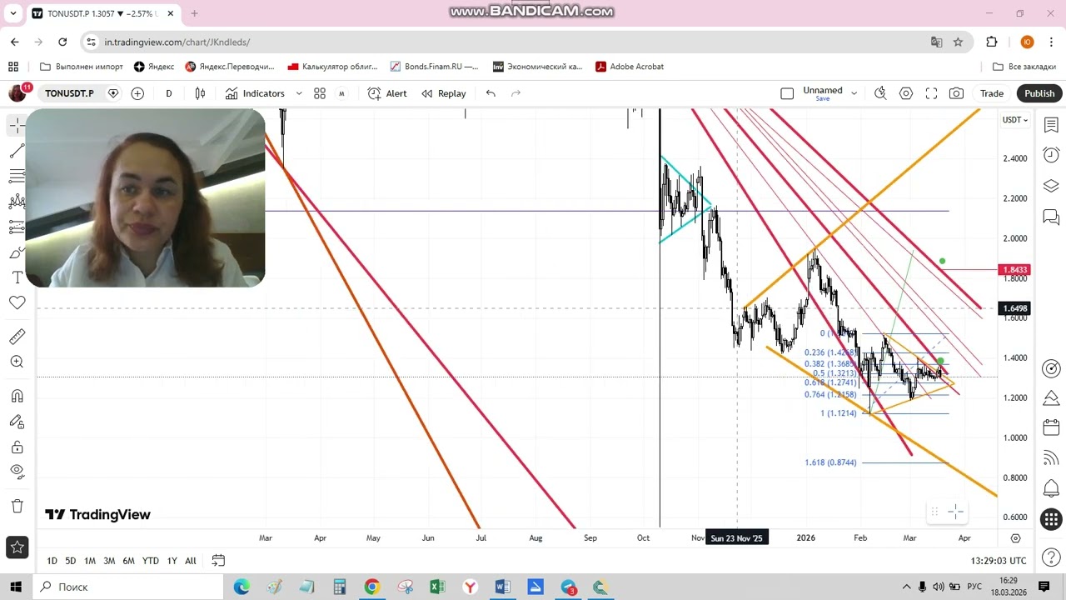Take a chart snapshot with camera
The height and width of the screenshot is (600, 1066).
[x=957, y=93]
